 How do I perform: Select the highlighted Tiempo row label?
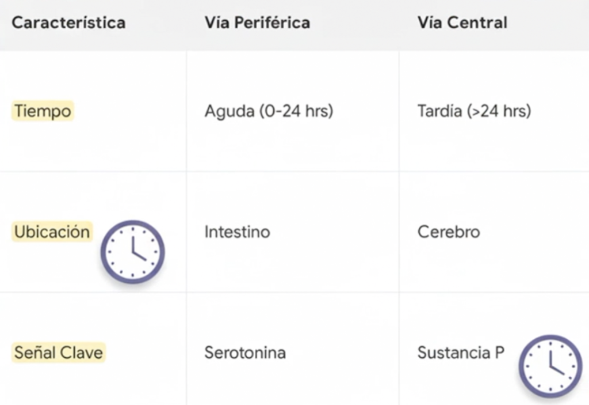pos(43,111)
